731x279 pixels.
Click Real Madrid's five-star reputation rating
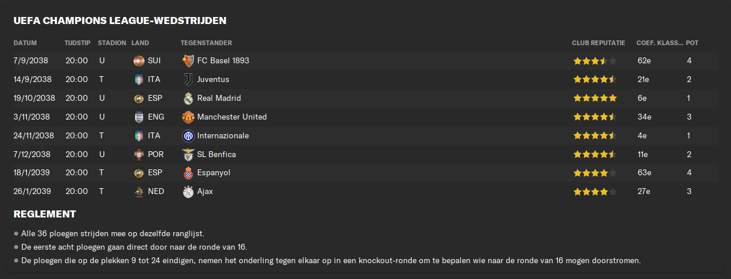595,98
